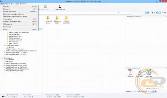Open the view mode dropdown arrow
The height and width of the screenshot is (98, 167).
click(x=148, y=13)
